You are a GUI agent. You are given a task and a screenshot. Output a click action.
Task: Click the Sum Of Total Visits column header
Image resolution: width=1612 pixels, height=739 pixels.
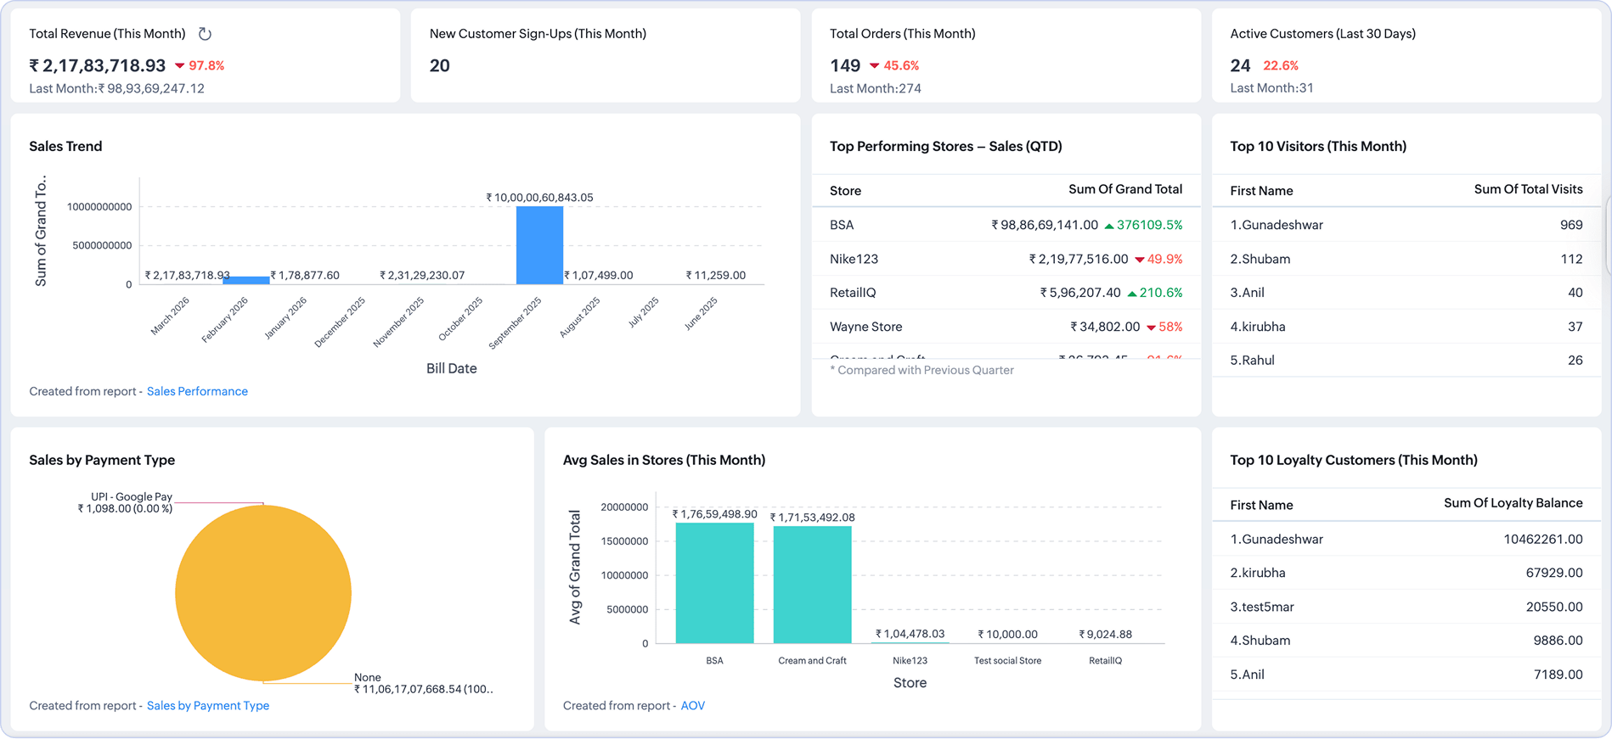pos(1528,189)
